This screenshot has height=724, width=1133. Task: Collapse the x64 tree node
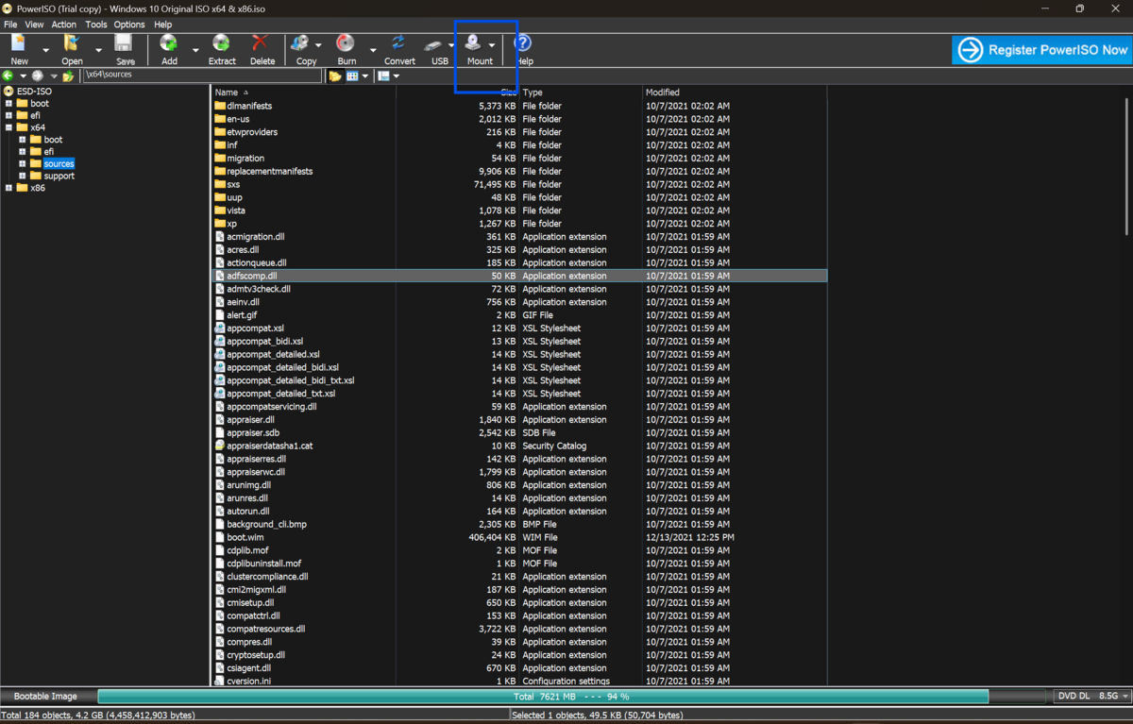click(x=9, y=127)
